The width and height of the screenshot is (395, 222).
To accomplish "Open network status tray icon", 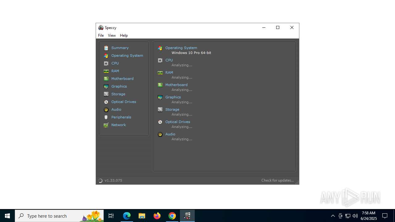I will [348, 216].
